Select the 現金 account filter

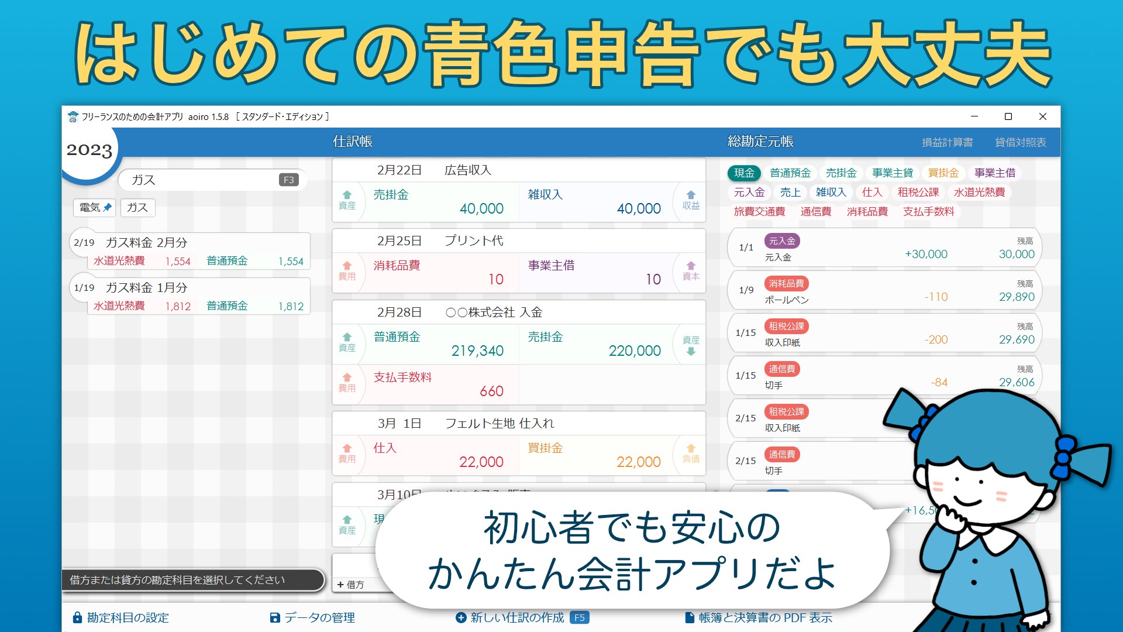click(744, 173)
